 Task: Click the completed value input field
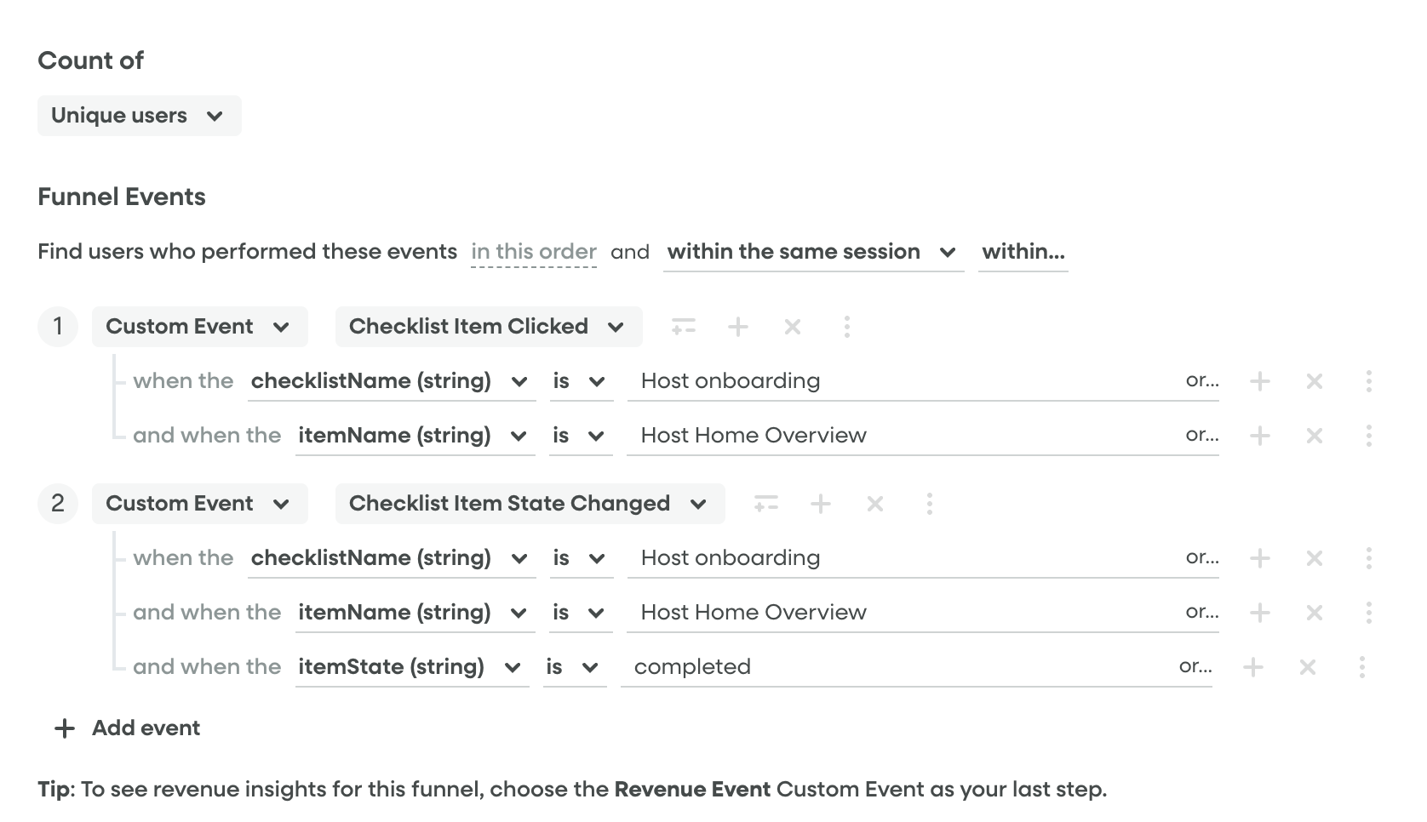tap(894, 667)
